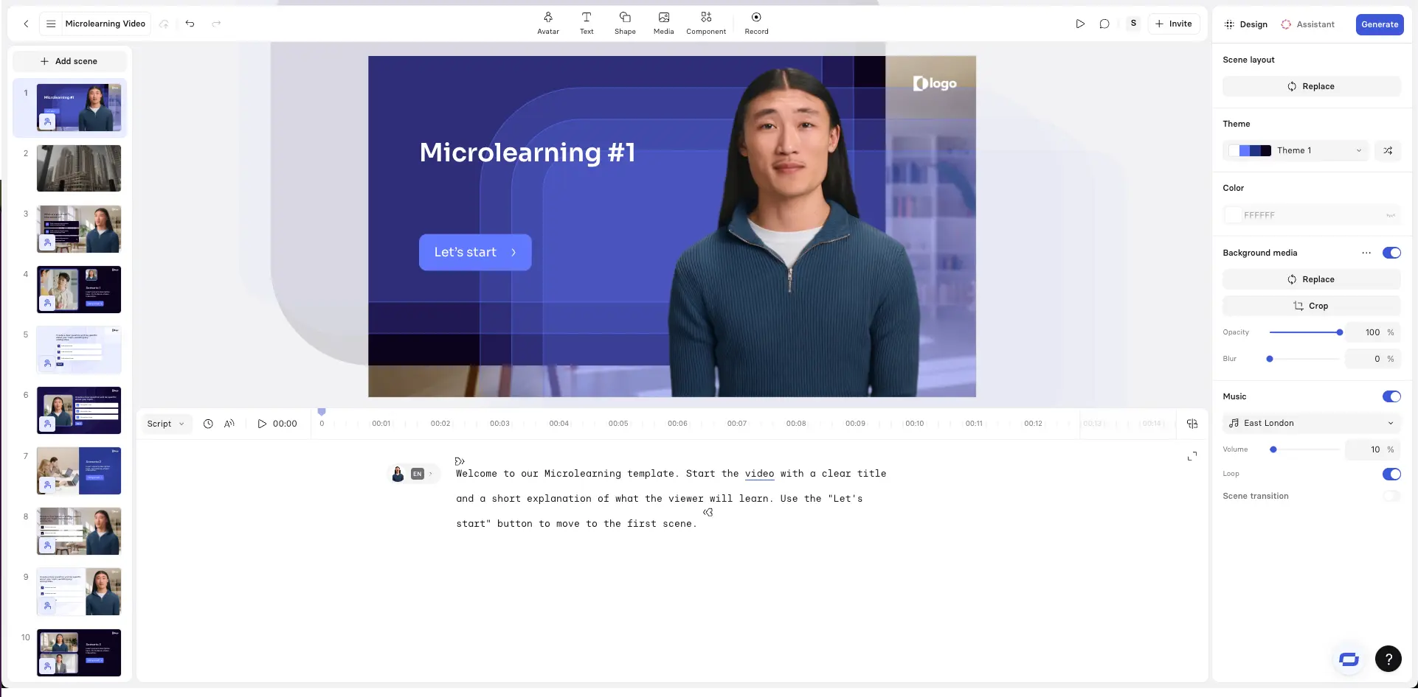Shuffle the theme colors icon
Screen dimensions: 1418x697
(x=1388, y=150)
